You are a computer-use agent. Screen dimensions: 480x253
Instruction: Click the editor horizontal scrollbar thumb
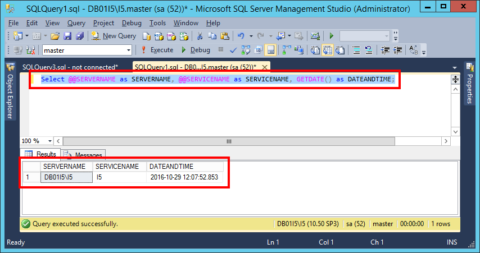(x=229, y=141)
